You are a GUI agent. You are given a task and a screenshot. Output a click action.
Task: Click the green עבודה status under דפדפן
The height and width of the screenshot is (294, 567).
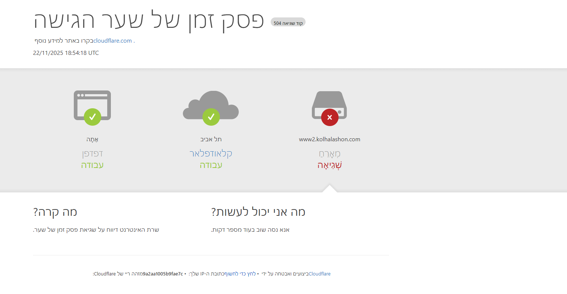point(92,165)
